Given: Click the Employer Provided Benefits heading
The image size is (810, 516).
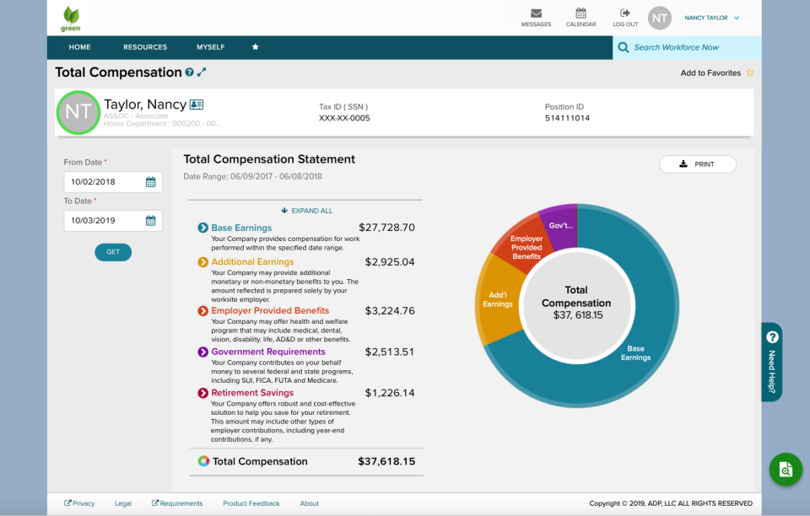Looking at the screenshot, I should tap(270, 310).
